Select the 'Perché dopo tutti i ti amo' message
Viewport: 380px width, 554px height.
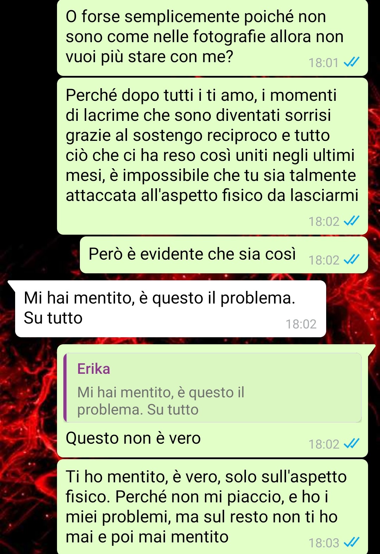tap(213, 156)
